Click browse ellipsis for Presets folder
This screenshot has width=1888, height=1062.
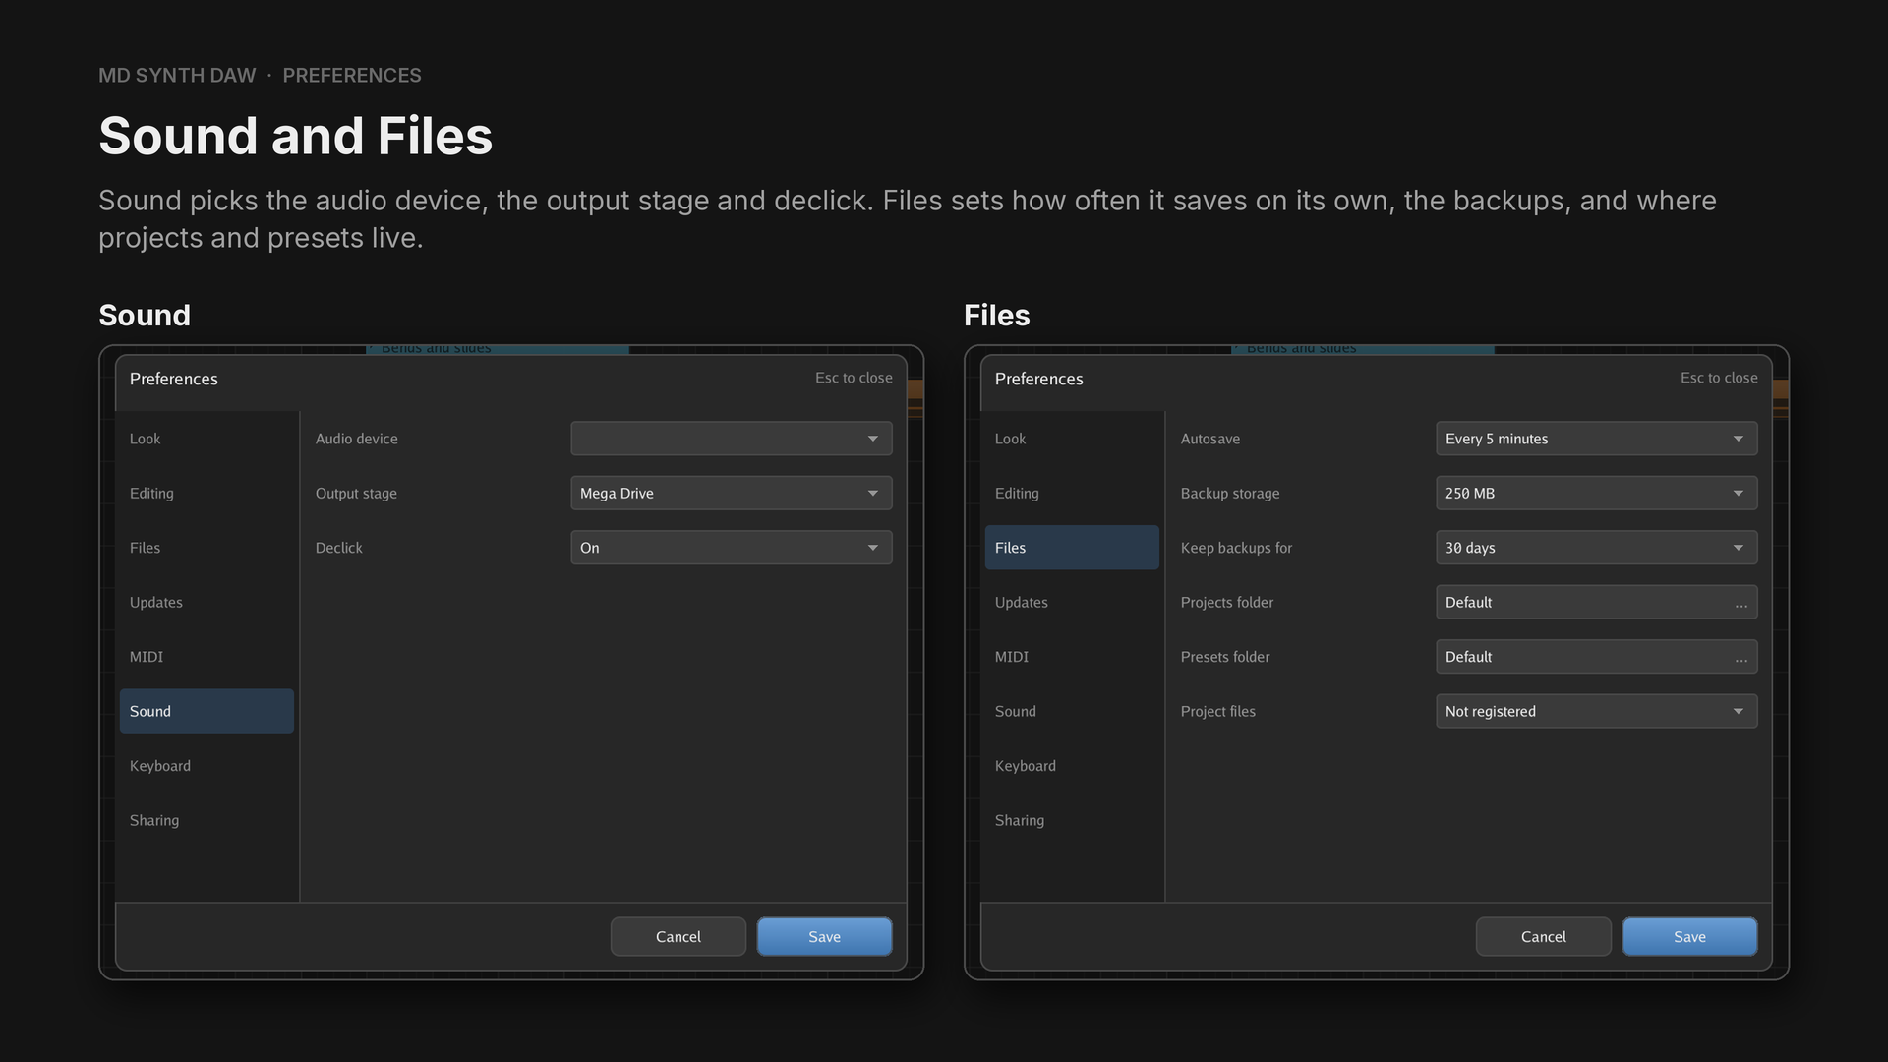pyautogui.click(x=1740, y=658)
